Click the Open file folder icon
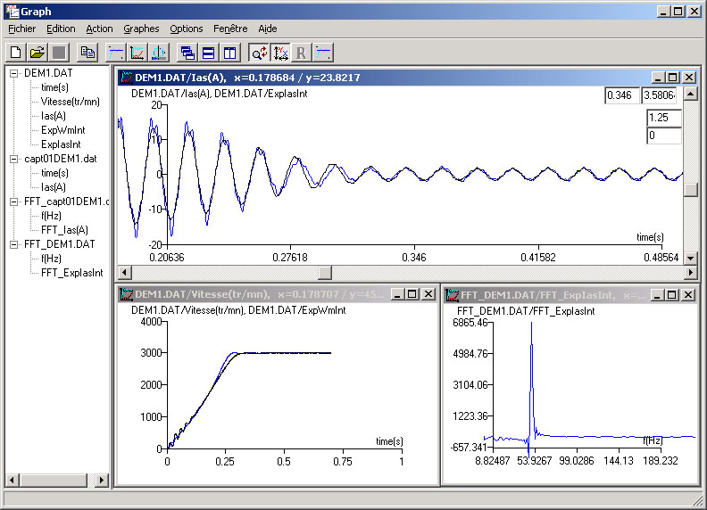Image resolution: width=707 pixels, height=510 pixels. coord(37,53)
